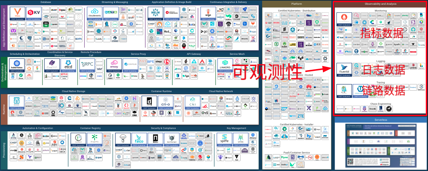Open the containerd runtime card
This screenshot has height=171, width=428.
[x=149, y=102]
